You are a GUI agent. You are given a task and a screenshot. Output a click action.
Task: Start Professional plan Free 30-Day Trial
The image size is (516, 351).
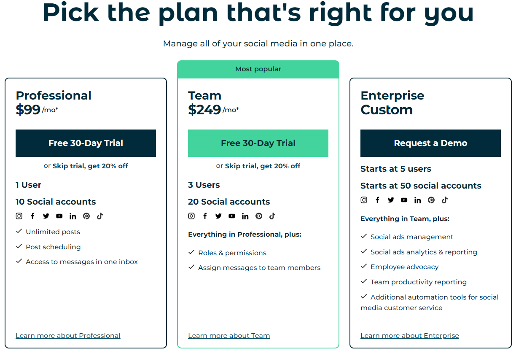tap(86, 143)
